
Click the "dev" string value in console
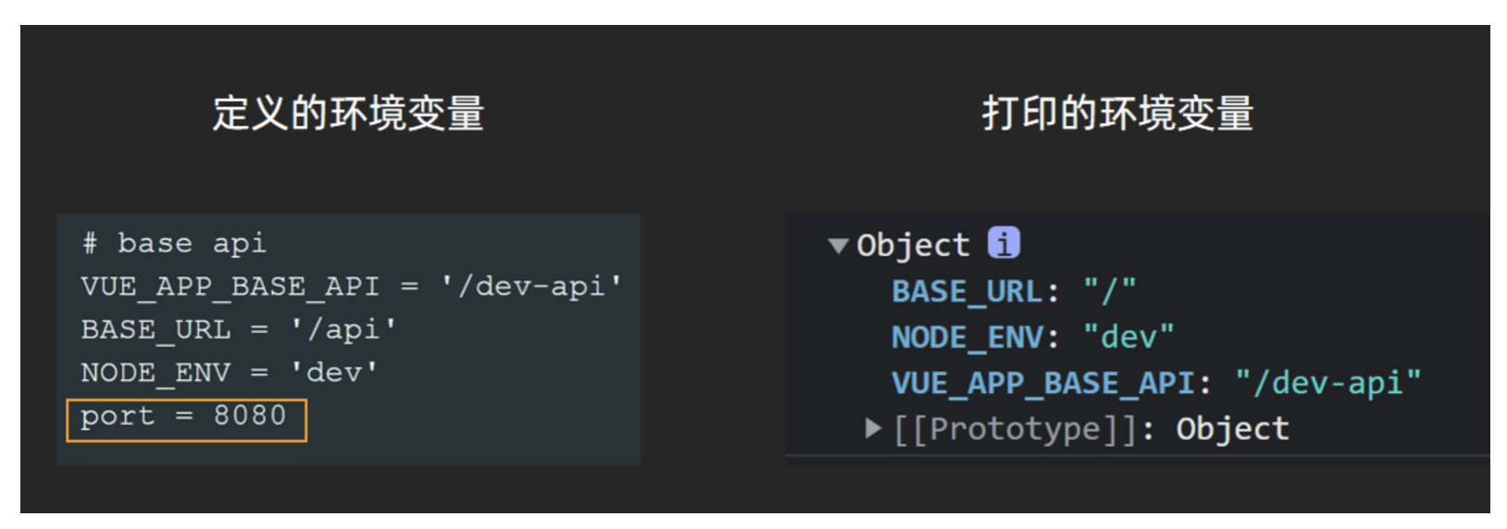pos(1127,337)
